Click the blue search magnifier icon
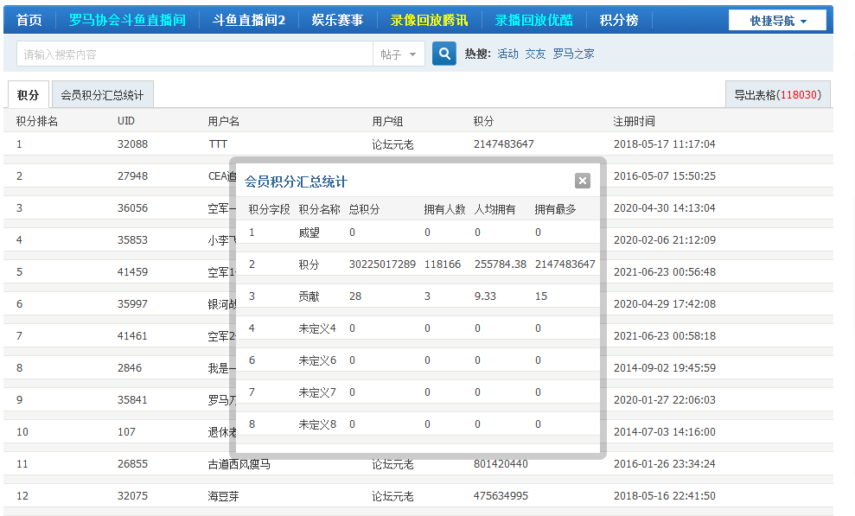 [x=443, y=54]
